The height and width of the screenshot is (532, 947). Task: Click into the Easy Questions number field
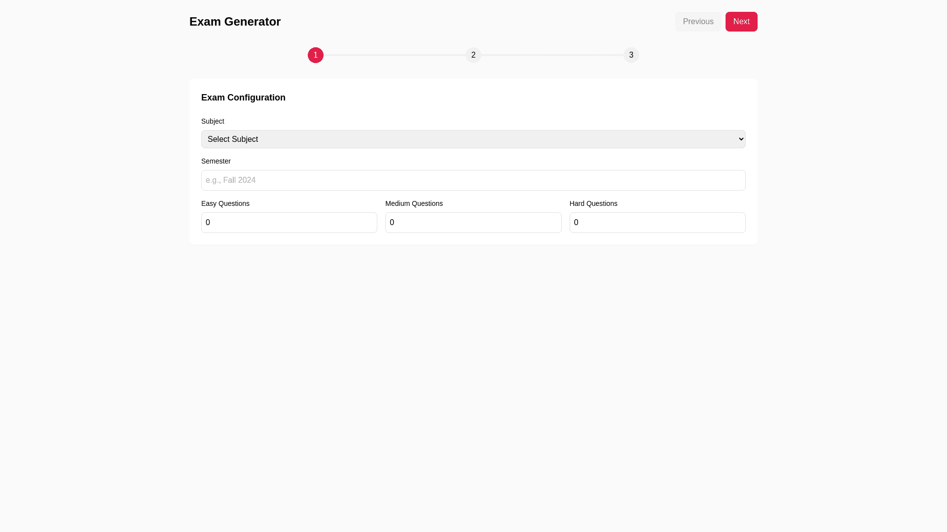tap(289, 223)
